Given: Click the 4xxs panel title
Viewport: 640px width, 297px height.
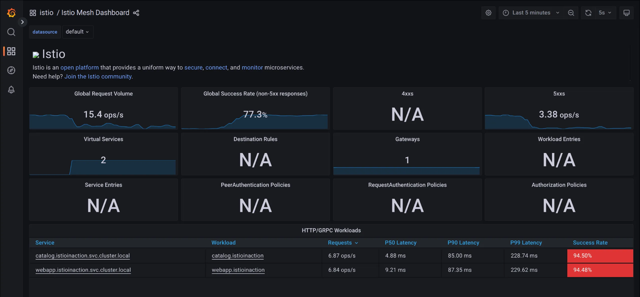Looking at the screenshot, I should [x=407, y=94].
